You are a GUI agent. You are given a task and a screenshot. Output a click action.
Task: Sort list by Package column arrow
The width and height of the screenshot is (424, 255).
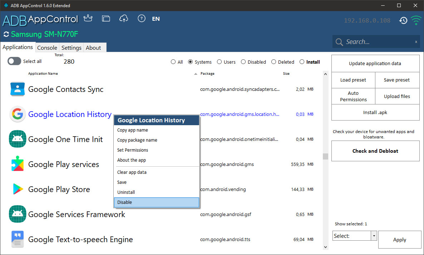(196, 74)
